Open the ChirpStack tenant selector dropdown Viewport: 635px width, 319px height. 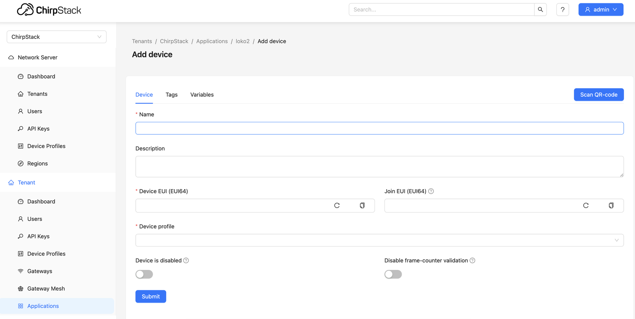click(x=57, y=37)
